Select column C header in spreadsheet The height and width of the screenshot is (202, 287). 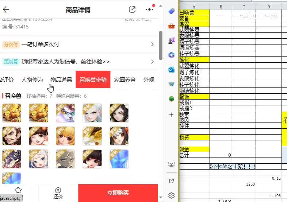click(x=244, y=7)
